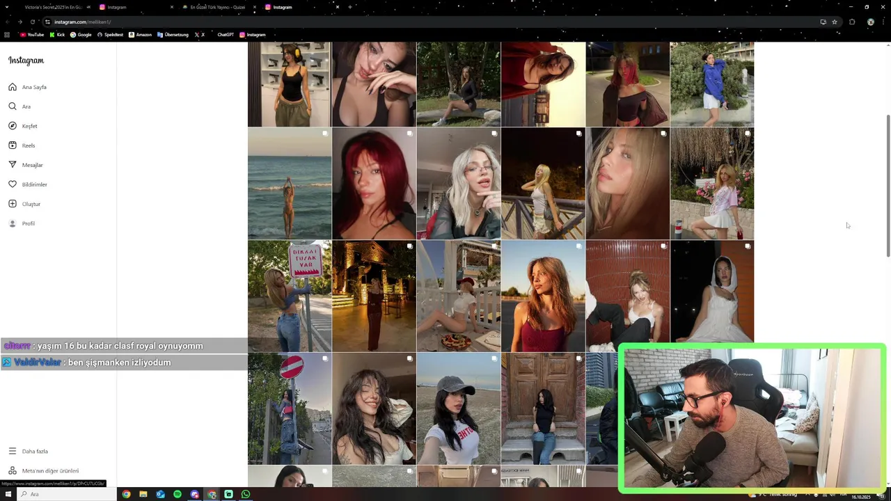Open the Windows Start button
Viewport: 891px width, 501px height.
tap(8, 494)
